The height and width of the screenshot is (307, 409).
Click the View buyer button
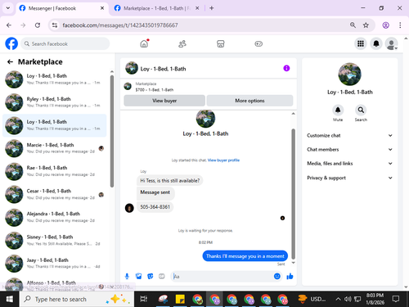tap(164, 101)
